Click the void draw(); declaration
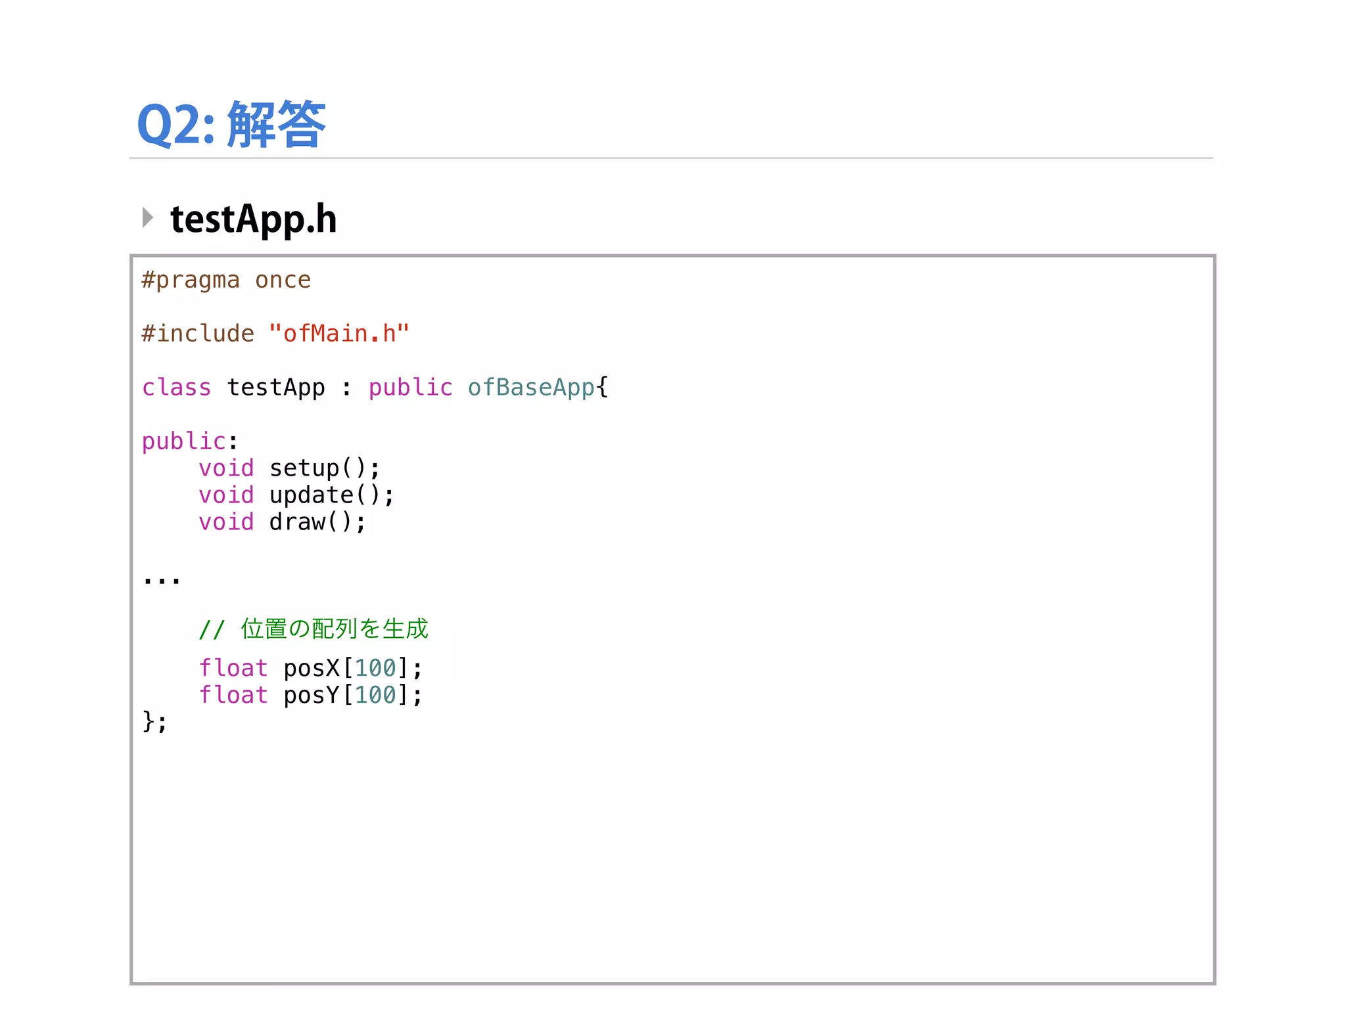 pyautogui.click(x=283, y=522)
